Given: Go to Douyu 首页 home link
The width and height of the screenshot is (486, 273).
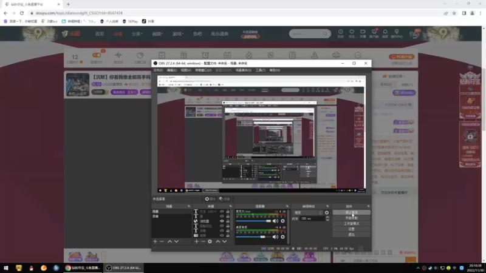Looking at the screenshot, I should coord(100,34).
